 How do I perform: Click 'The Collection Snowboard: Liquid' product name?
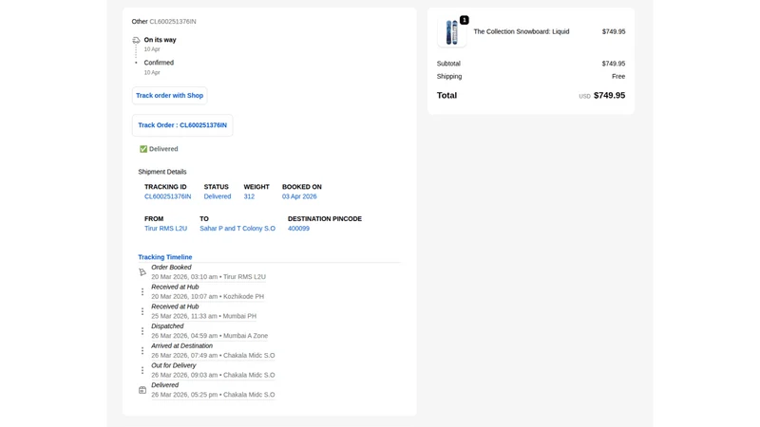521,31
